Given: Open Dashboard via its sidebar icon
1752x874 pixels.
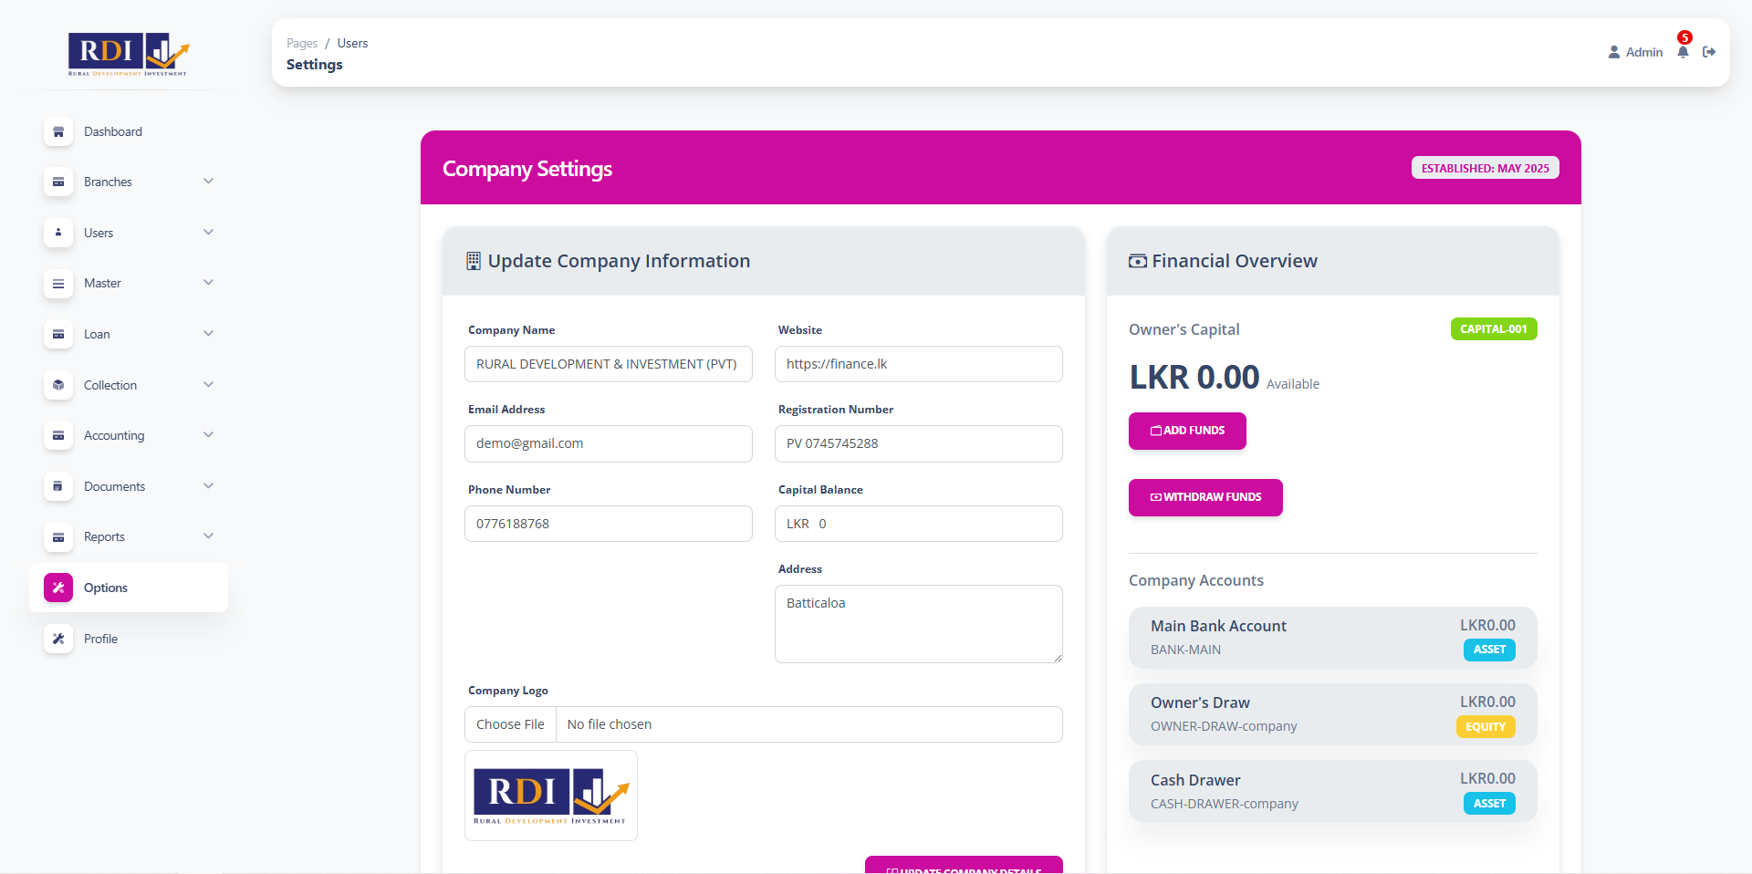Looking at the screenshot, I should coord(58,131).
